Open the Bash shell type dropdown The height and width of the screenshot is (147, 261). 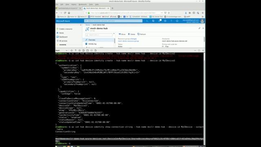coord(62,50)
